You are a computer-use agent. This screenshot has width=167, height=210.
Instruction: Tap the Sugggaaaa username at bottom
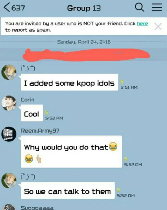pyautogui.click(x=37, y=208)
